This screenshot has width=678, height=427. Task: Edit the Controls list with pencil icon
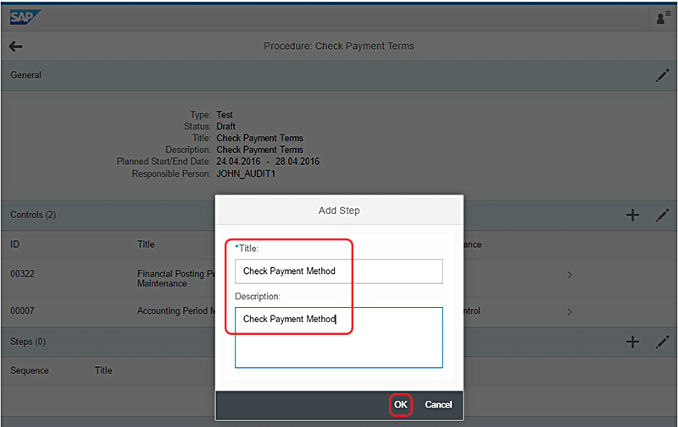pos(662,215)
